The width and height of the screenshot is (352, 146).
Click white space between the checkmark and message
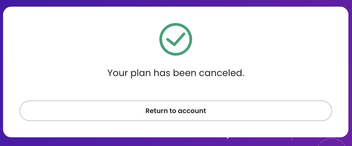pyautogui.click(x=176, y=62)
